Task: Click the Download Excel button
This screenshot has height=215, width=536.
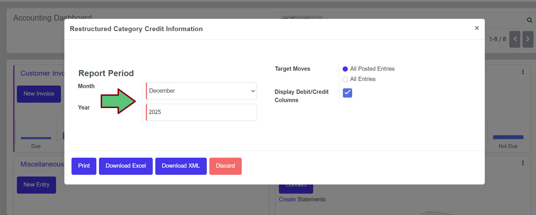Action: pyautogui.click(x=126, y=166)
